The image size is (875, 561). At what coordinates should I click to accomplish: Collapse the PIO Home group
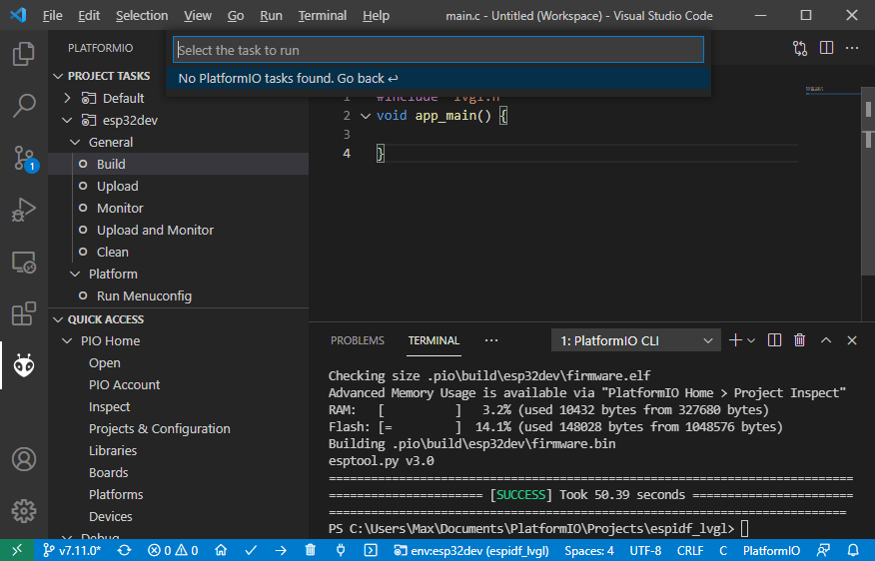(67, 340)
